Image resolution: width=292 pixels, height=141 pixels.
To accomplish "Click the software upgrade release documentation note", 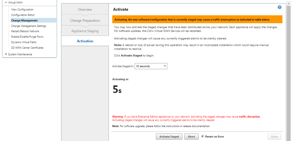I will click(x=161, y=126).
